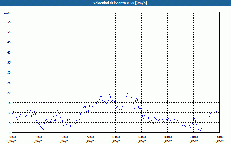This screenshot has height=144, width=231.
Task: Select the 20 value on the y-axis
Action: click(9, 92)
